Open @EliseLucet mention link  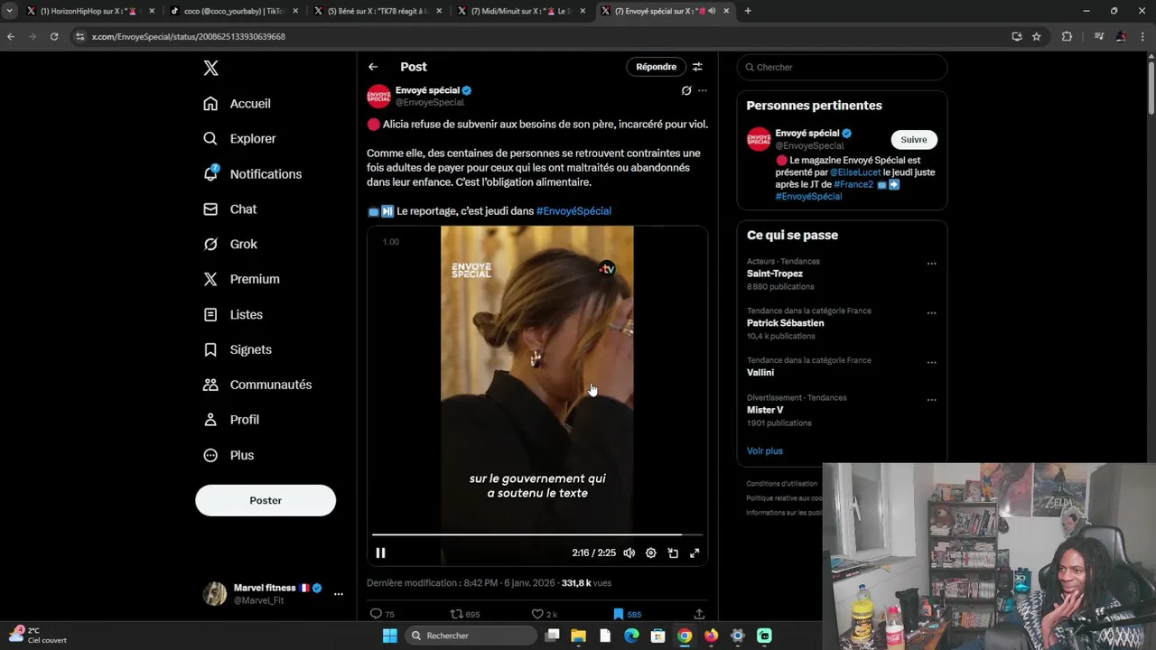pos(855,172)
